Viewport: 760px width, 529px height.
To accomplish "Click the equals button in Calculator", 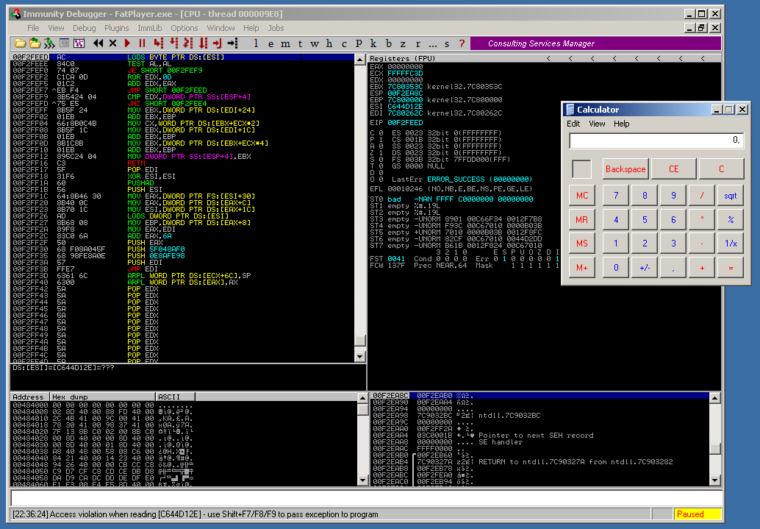I will 731,267.
